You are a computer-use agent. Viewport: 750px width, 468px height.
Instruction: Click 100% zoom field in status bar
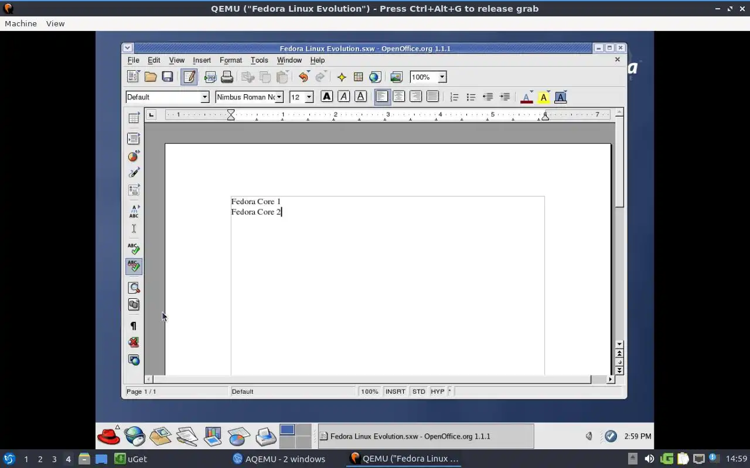pos(369,391)
